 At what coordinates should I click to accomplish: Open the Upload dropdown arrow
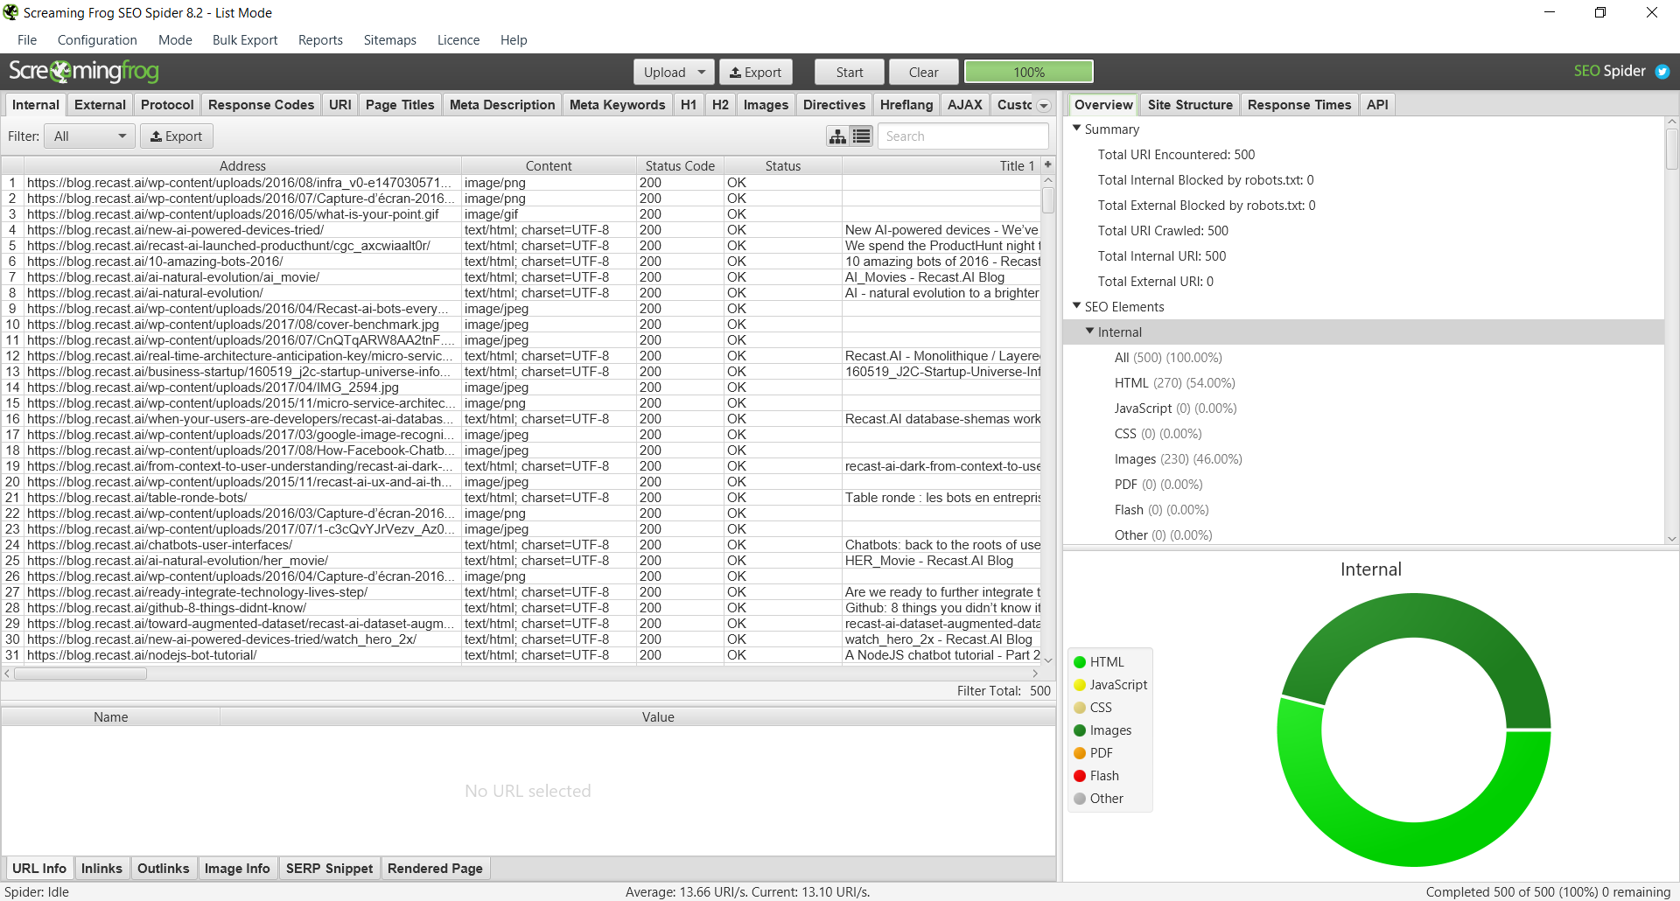tap(700, 71)
